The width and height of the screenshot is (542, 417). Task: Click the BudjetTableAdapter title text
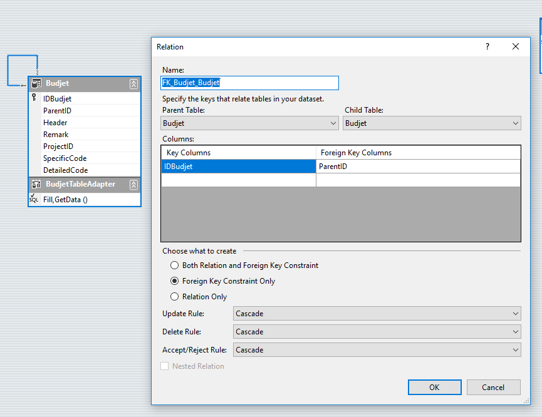click(x=80, y=184)
